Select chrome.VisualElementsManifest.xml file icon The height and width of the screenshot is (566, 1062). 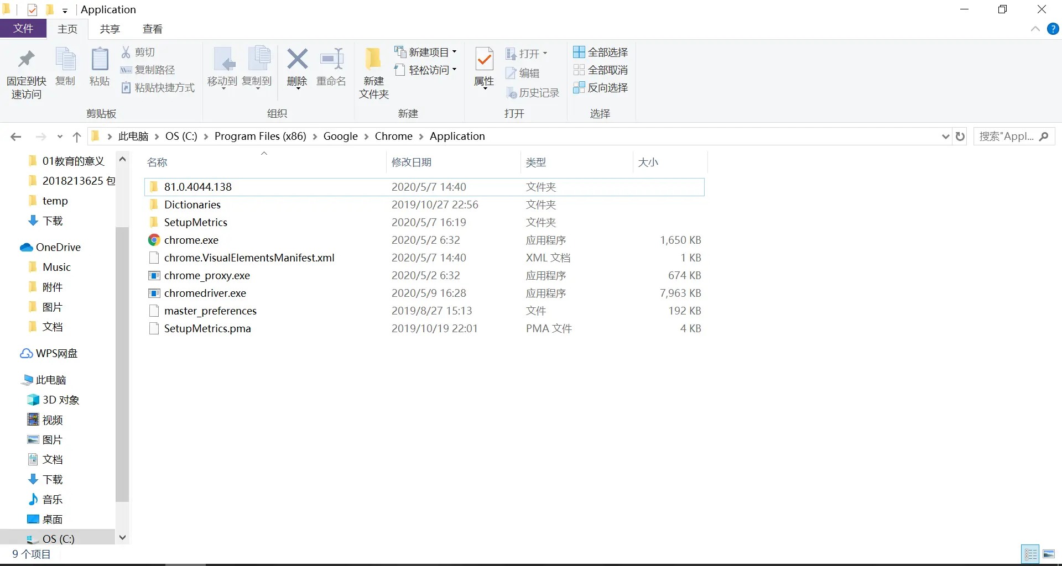click(154, 258)
